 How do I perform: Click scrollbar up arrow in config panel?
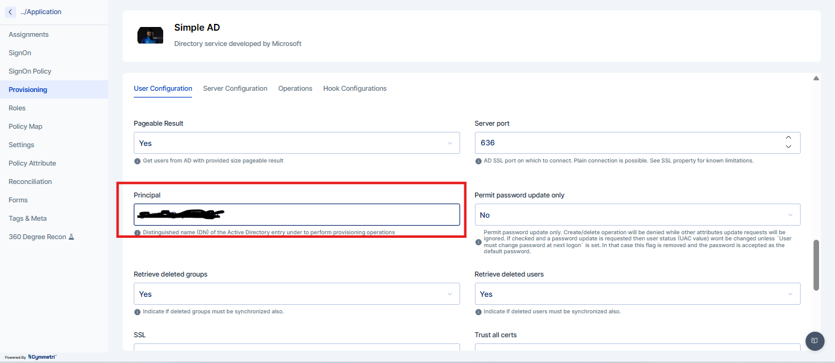click(x=816, y=78)
